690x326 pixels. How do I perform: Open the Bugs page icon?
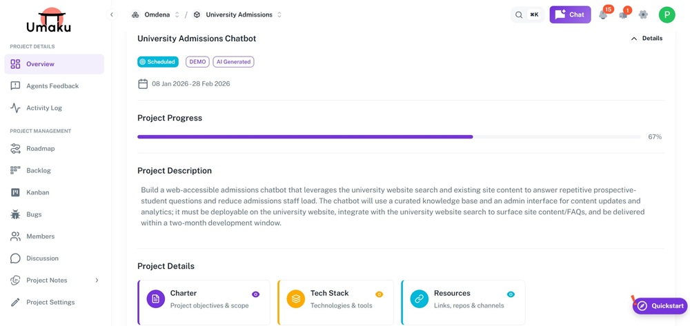pos(15,214)
